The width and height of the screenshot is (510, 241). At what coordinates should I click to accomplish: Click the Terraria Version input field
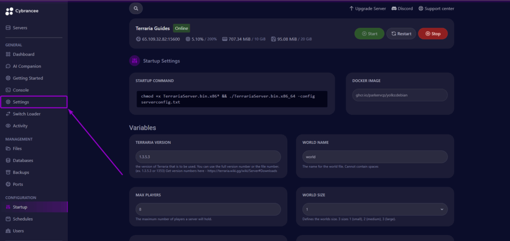(208, 157)
